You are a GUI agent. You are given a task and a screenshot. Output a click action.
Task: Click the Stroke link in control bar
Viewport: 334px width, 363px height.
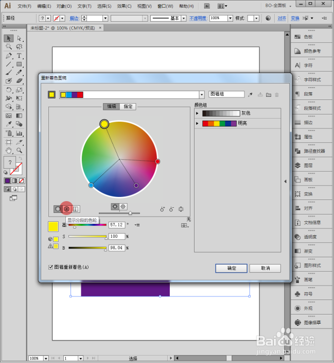click(x=74, y=18)
